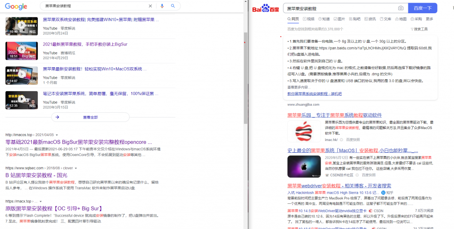This screenshot has height=229, width=454.
Task: Open 史上最全的黑苹果系统 result title
Action: [x=352, y=150]
